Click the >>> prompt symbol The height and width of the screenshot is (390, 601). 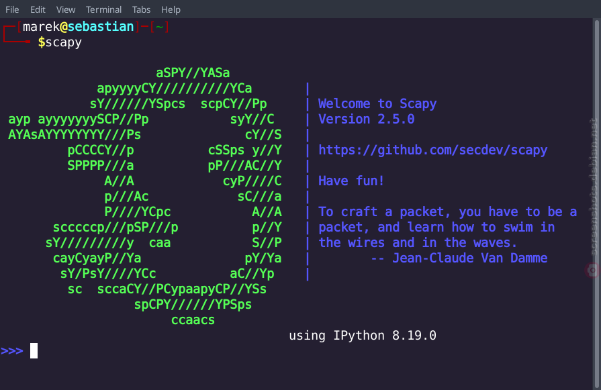tap(12, 351)
